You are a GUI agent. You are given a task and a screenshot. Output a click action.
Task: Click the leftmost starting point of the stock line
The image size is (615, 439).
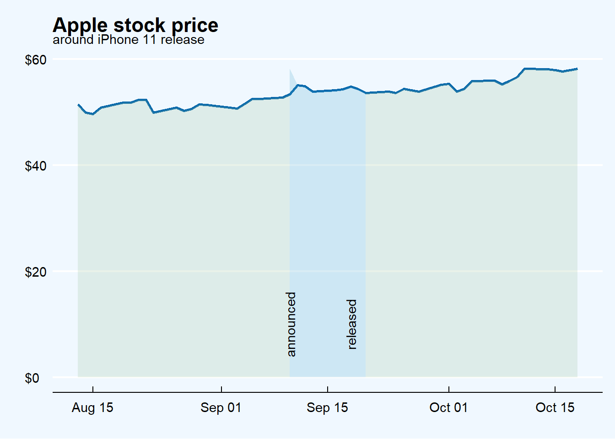click(78, 105)
